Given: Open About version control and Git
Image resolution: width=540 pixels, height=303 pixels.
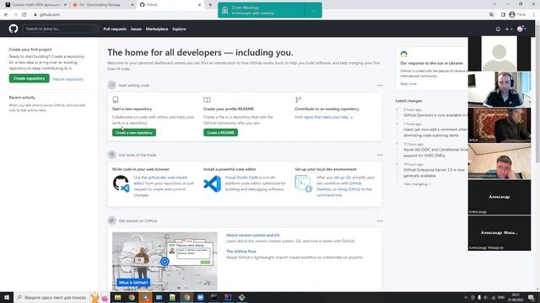Looking at the screenshot, I should [x=253, y=236].
